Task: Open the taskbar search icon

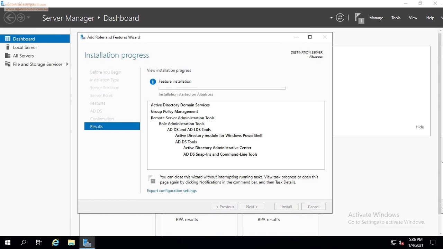Action: (24, 243)
